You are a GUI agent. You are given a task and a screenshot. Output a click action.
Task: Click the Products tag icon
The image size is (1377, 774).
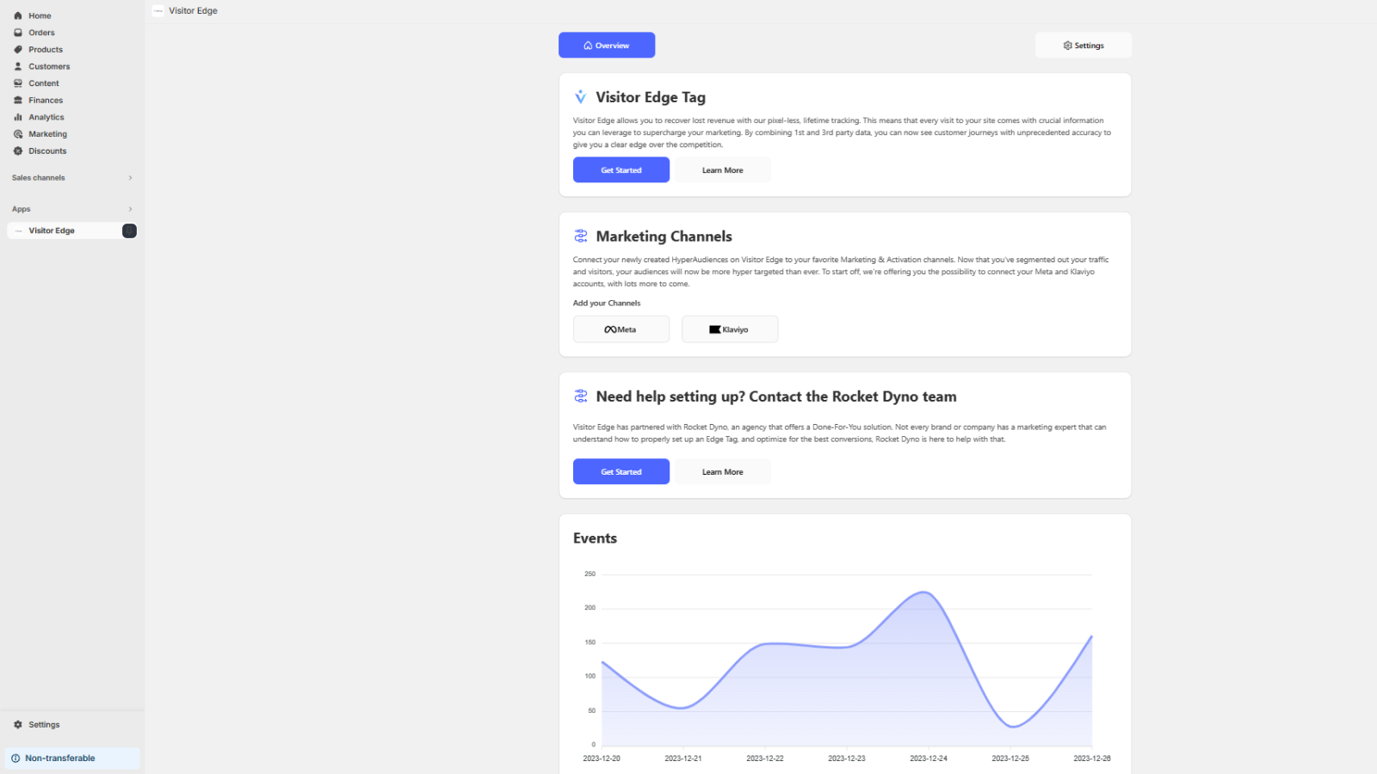pos(18,50)
